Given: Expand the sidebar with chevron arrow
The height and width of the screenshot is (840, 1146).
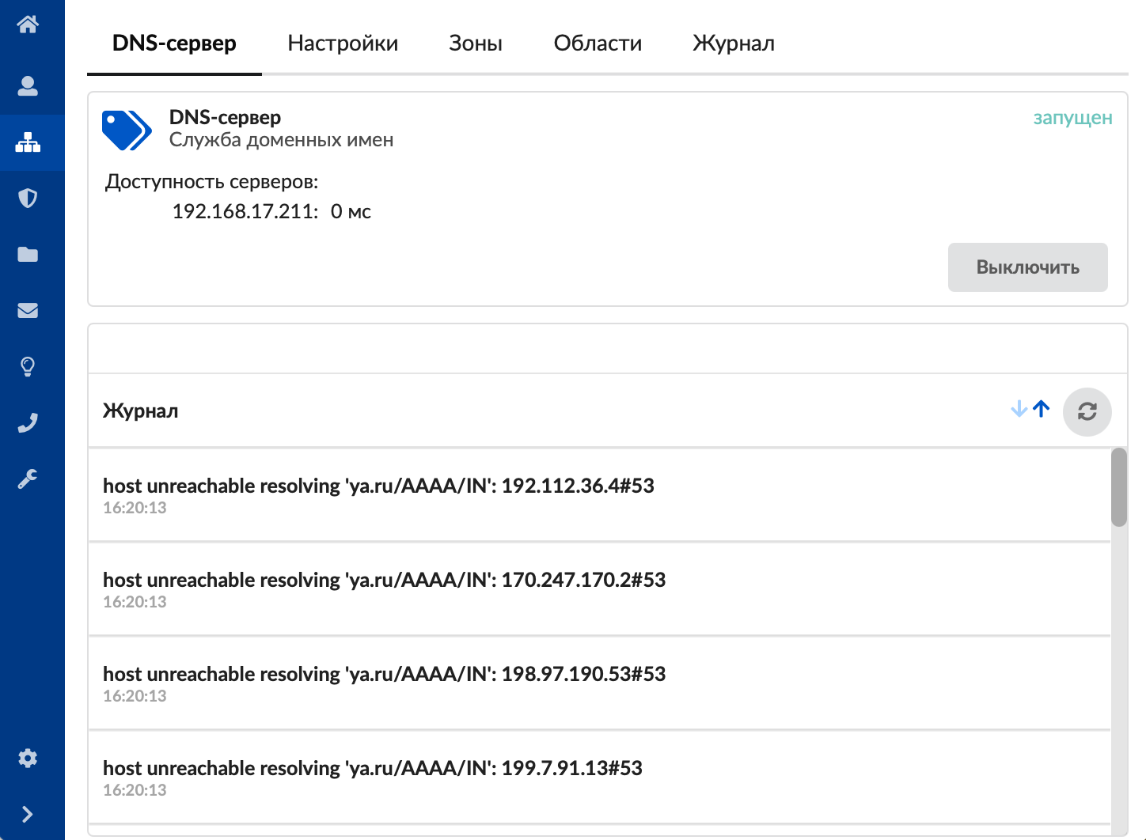Looking at the screenshot, I should click(x=28, y=814).
